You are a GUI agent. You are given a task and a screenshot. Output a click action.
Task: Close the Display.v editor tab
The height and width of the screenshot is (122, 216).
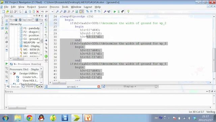(x=156, y=86)
